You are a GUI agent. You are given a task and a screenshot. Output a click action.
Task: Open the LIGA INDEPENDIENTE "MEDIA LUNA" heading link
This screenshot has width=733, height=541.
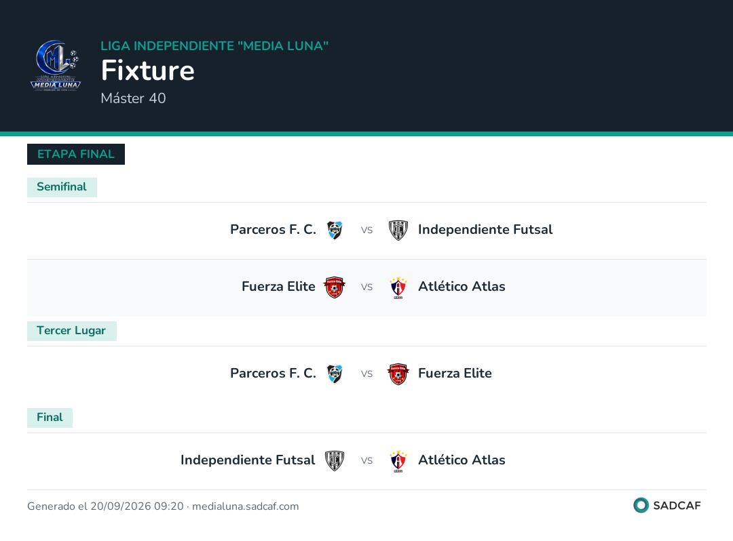[x=214, y=45]
